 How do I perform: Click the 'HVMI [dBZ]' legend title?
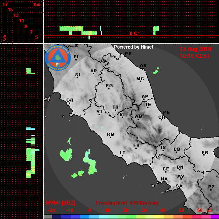[x=60, y=203]
